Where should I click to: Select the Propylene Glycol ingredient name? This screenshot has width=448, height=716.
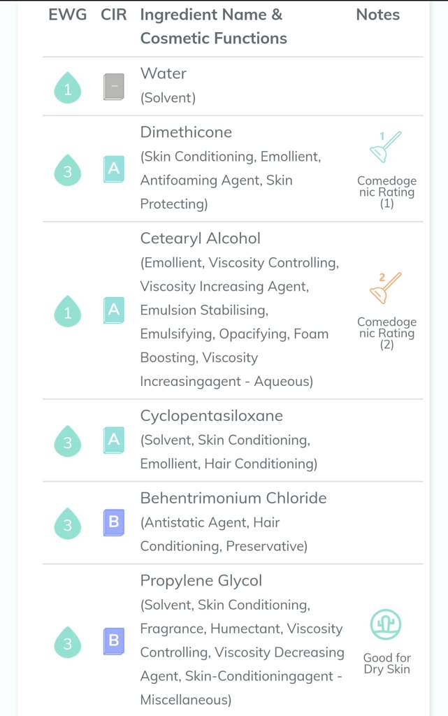201,580
